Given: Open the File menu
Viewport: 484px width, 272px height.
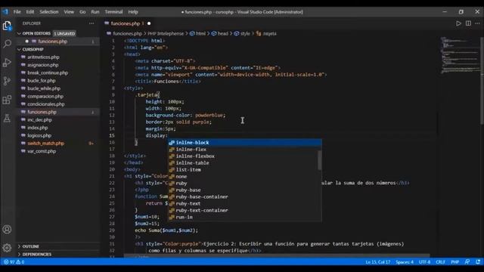Looking at the screenshot, I should [x=17, y=12].
